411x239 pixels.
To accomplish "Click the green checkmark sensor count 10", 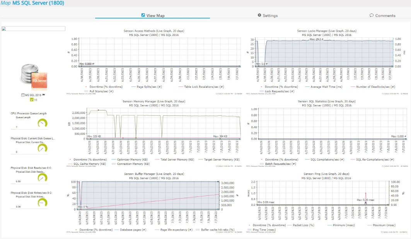I will (x=34, y=100).
